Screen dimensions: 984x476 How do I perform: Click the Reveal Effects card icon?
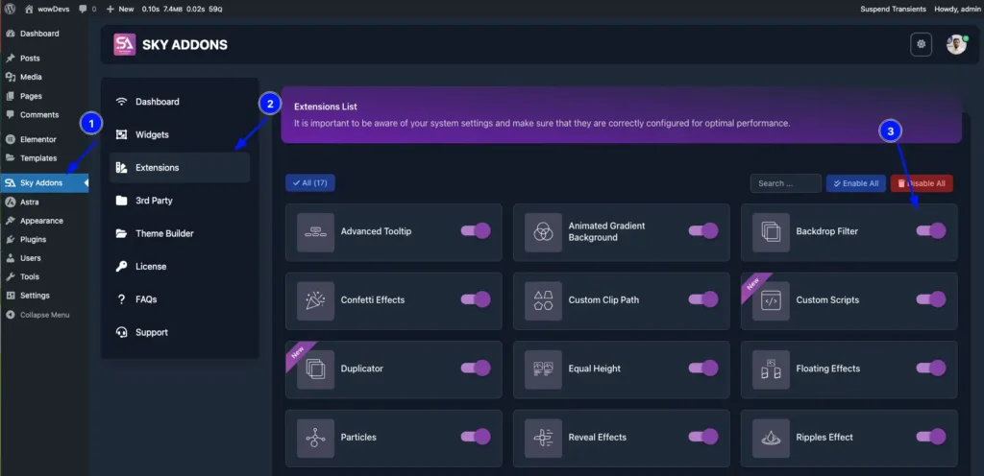pos(544,439)
